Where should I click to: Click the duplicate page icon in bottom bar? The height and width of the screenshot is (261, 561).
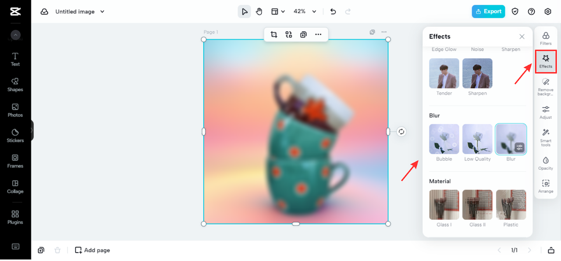41,250
